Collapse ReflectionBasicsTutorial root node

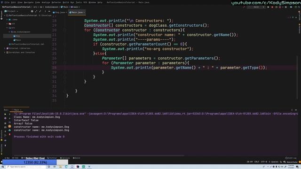point(5,15)
